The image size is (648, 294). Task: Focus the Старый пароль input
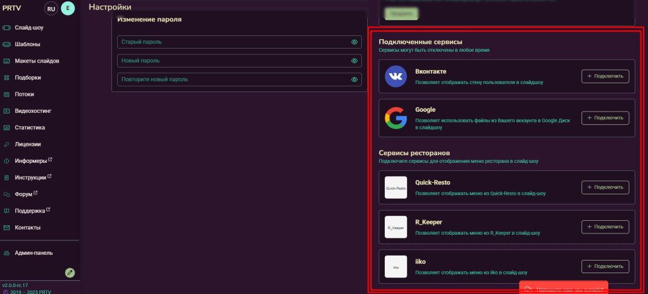(x=239, y=42)
